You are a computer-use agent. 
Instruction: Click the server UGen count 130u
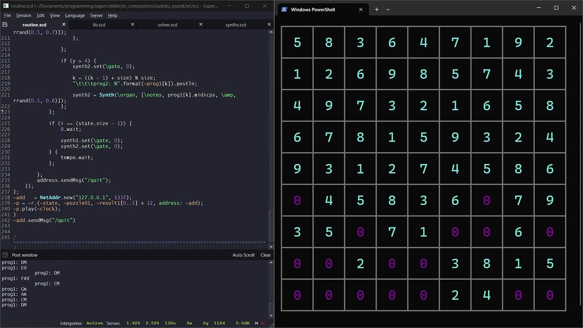coord(170,323)
